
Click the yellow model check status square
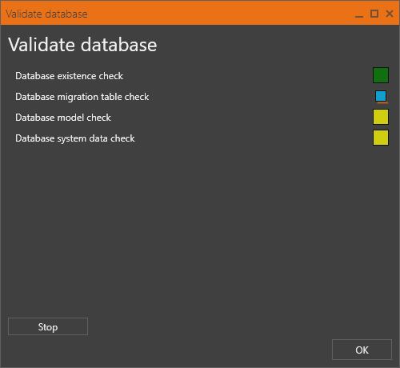(381, 117)
